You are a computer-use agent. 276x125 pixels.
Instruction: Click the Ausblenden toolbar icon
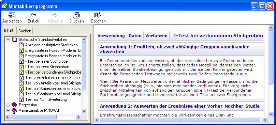click(12, 15)
